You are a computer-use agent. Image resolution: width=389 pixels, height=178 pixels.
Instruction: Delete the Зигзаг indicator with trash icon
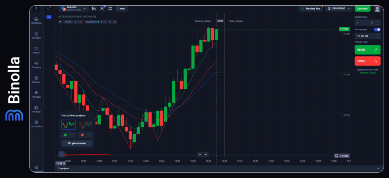80,22
